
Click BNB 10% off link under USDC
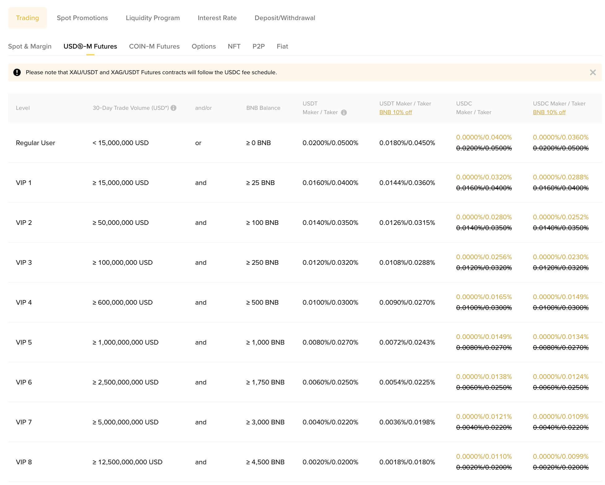tap(549, 112)
